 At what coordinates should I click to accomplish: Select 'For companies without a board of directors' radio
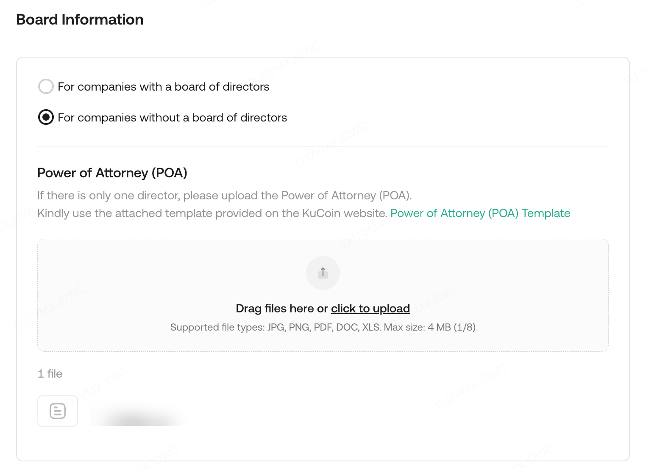pyautogui.click(x=46, y=117)
